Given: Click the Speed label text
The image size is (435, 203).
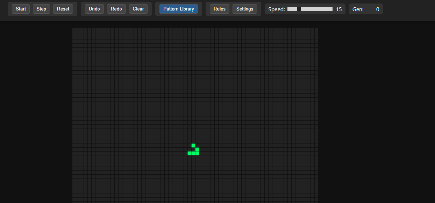Looking at the screenshot, I should click(277, 9).
